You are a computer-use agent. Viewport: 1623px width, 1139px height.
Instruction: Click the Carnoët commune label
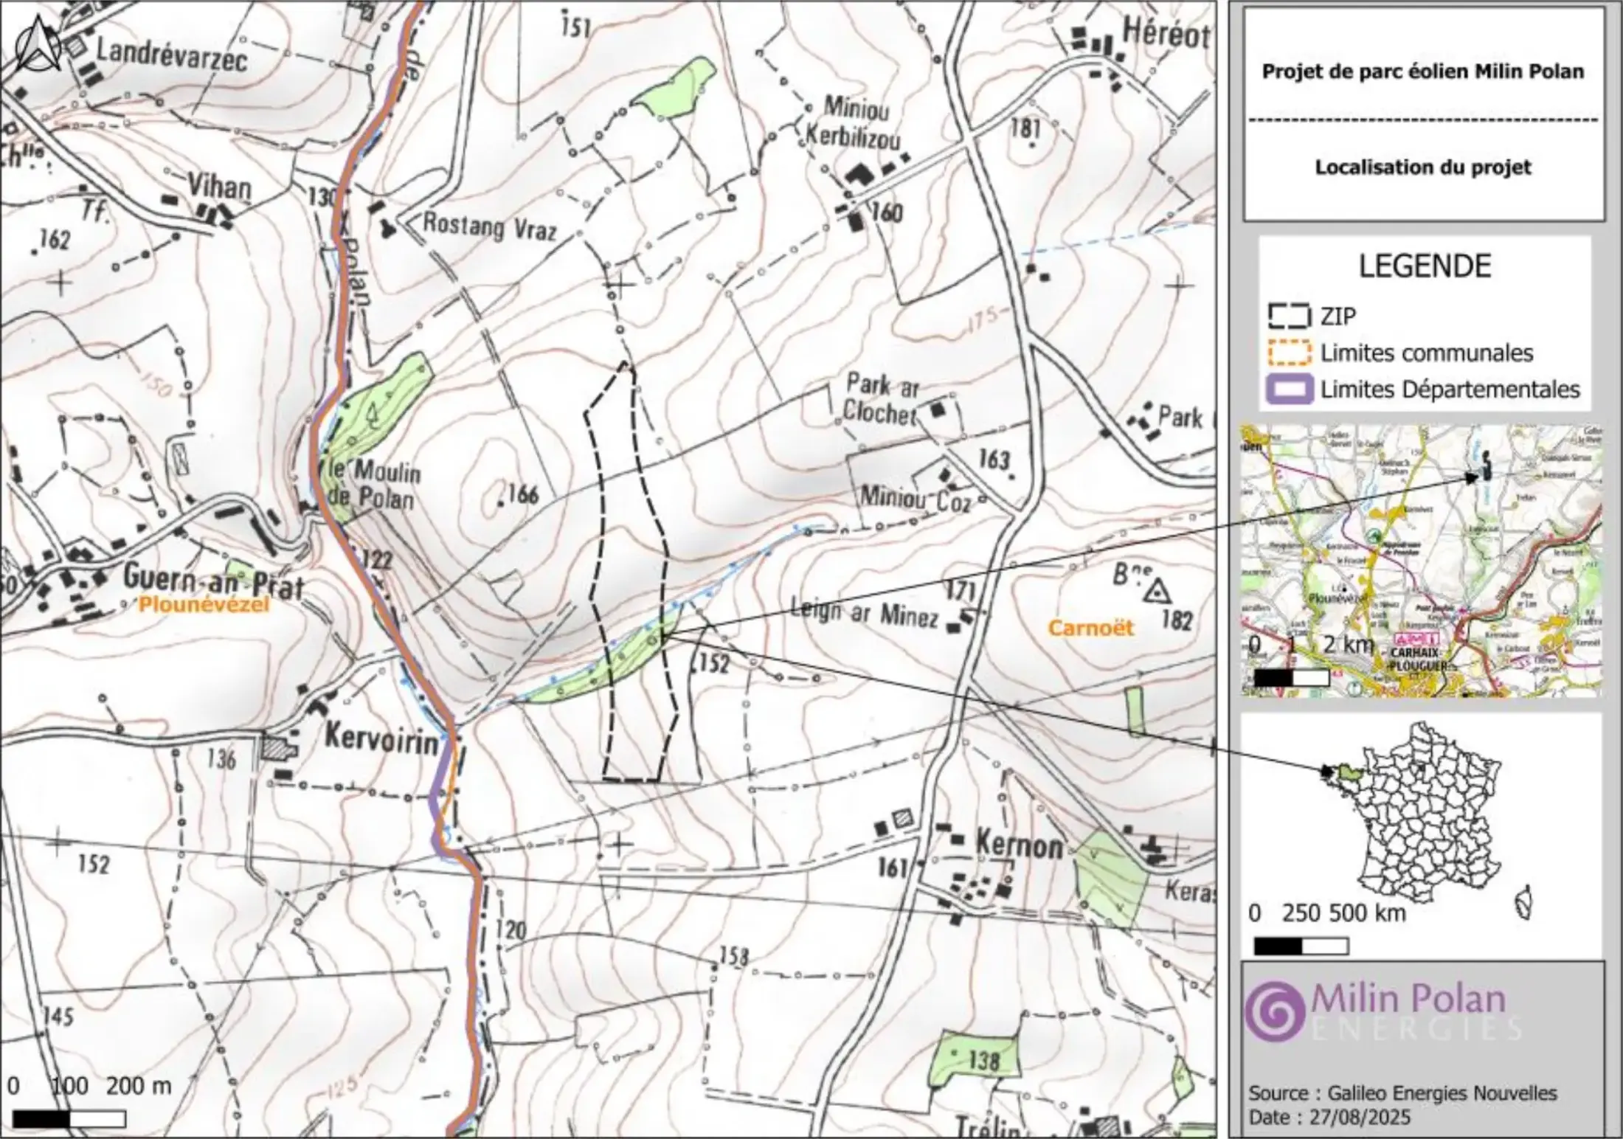pos(1090,629)
